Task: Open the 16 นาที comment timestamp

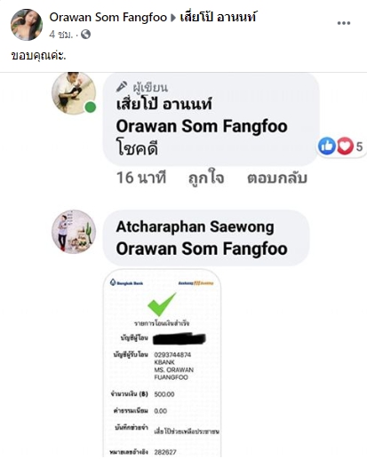Action: pos(141,178)
